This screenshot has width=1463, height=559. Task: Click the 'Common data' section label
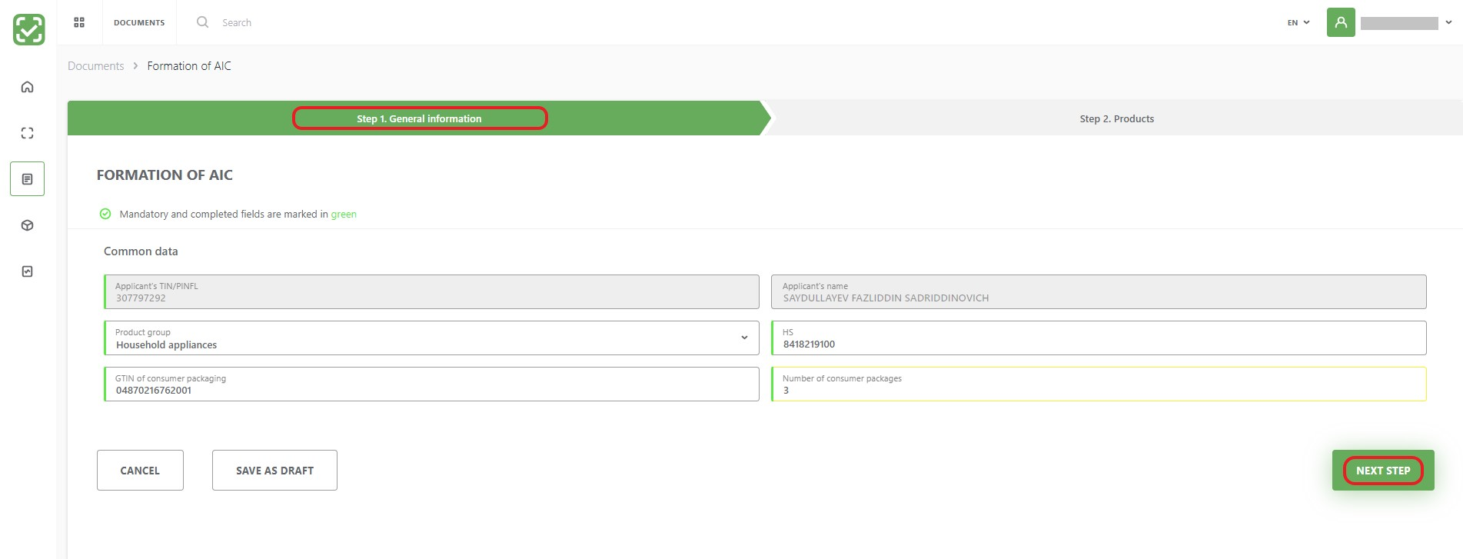141,251
